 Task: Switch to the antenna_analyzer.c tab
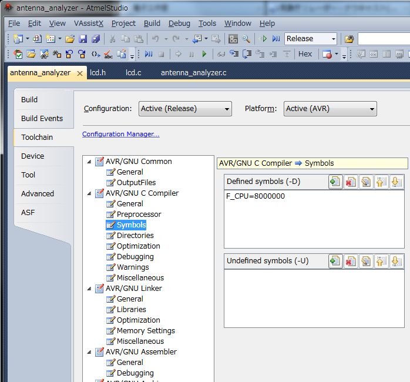coord(193,72)
